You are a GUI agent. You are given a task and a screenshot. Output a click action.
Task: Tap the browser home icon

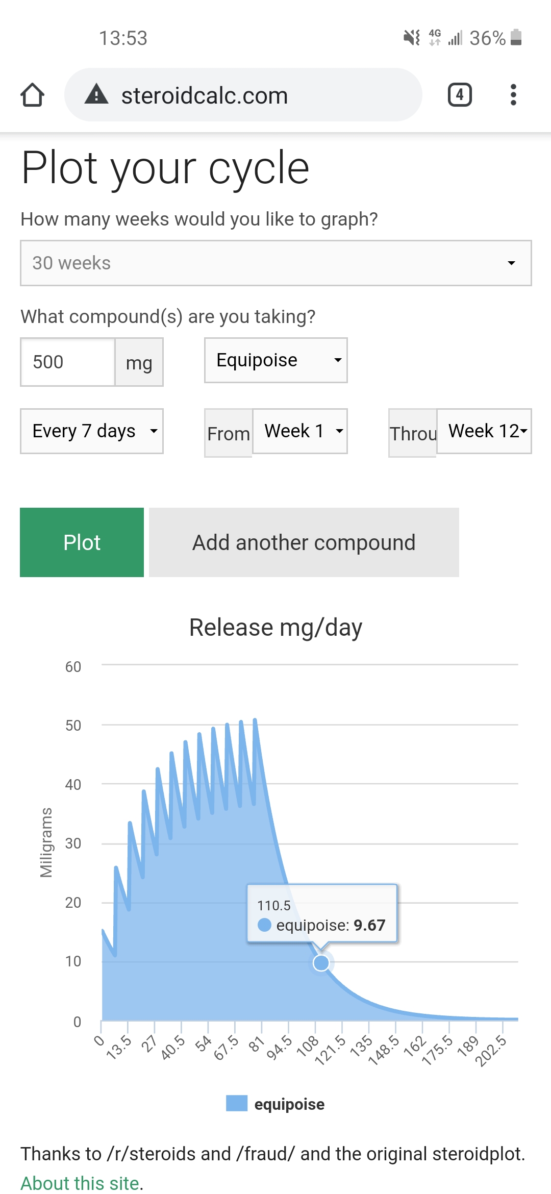click(32, 95)
